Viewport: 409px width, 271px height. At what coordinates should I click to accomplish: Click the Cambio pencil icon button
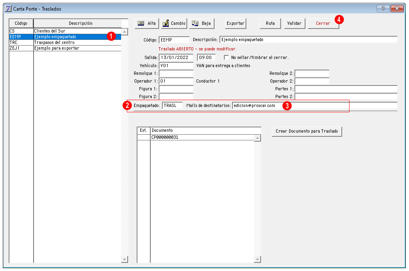point(166,24)
